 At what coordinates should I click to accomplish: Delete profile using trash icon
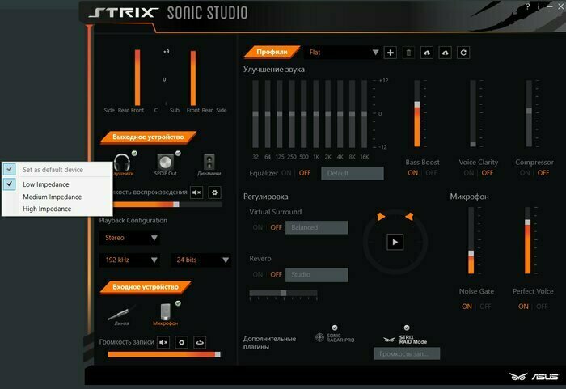point(408,53)
